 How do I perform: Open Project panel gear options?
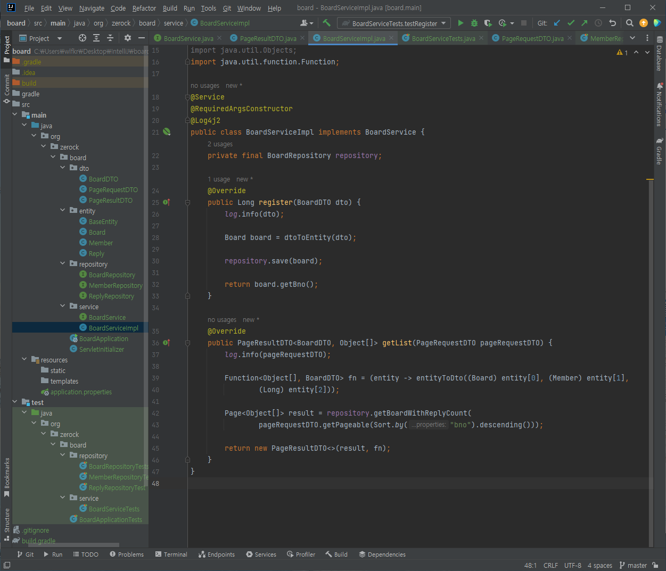click(x=127, y=38)
